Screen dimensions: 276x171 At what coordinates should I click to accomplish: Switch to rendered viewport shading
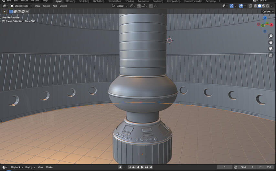tap(268, 6)
